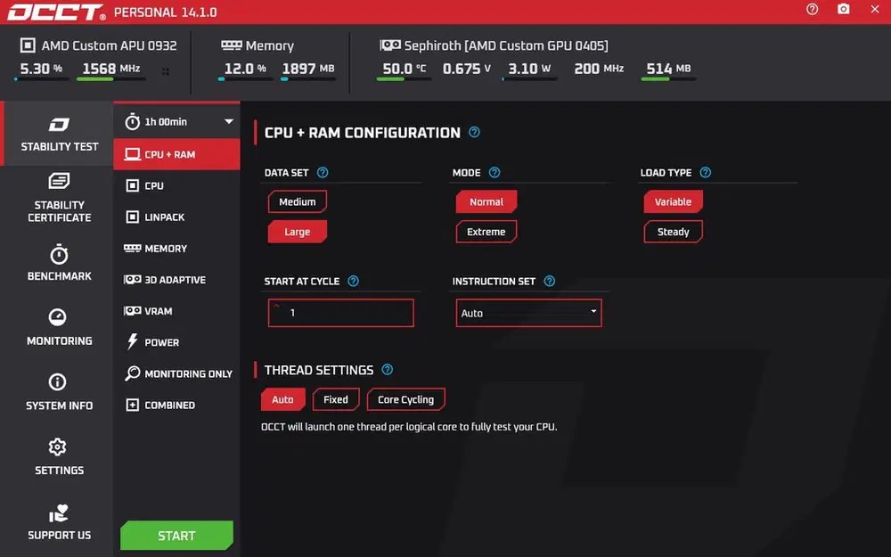This screenshot has height=557, width=891.
Task: Go to Stability Certificate
Action: point(59,197)
